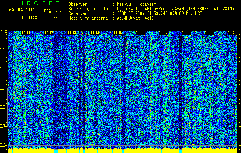The height and width of the screenshot is (153, 241).
Task: Click the 1.0 frequency axis tick
Action: (x=3, y=69)
